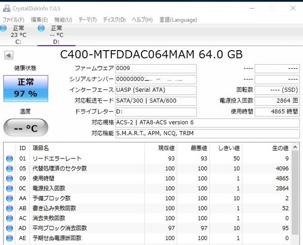Image resolution: width=303 pixels, height=245 pixels.
Task: Click the status orb for 予備ブロック数 row
Action: coord(9,199)
